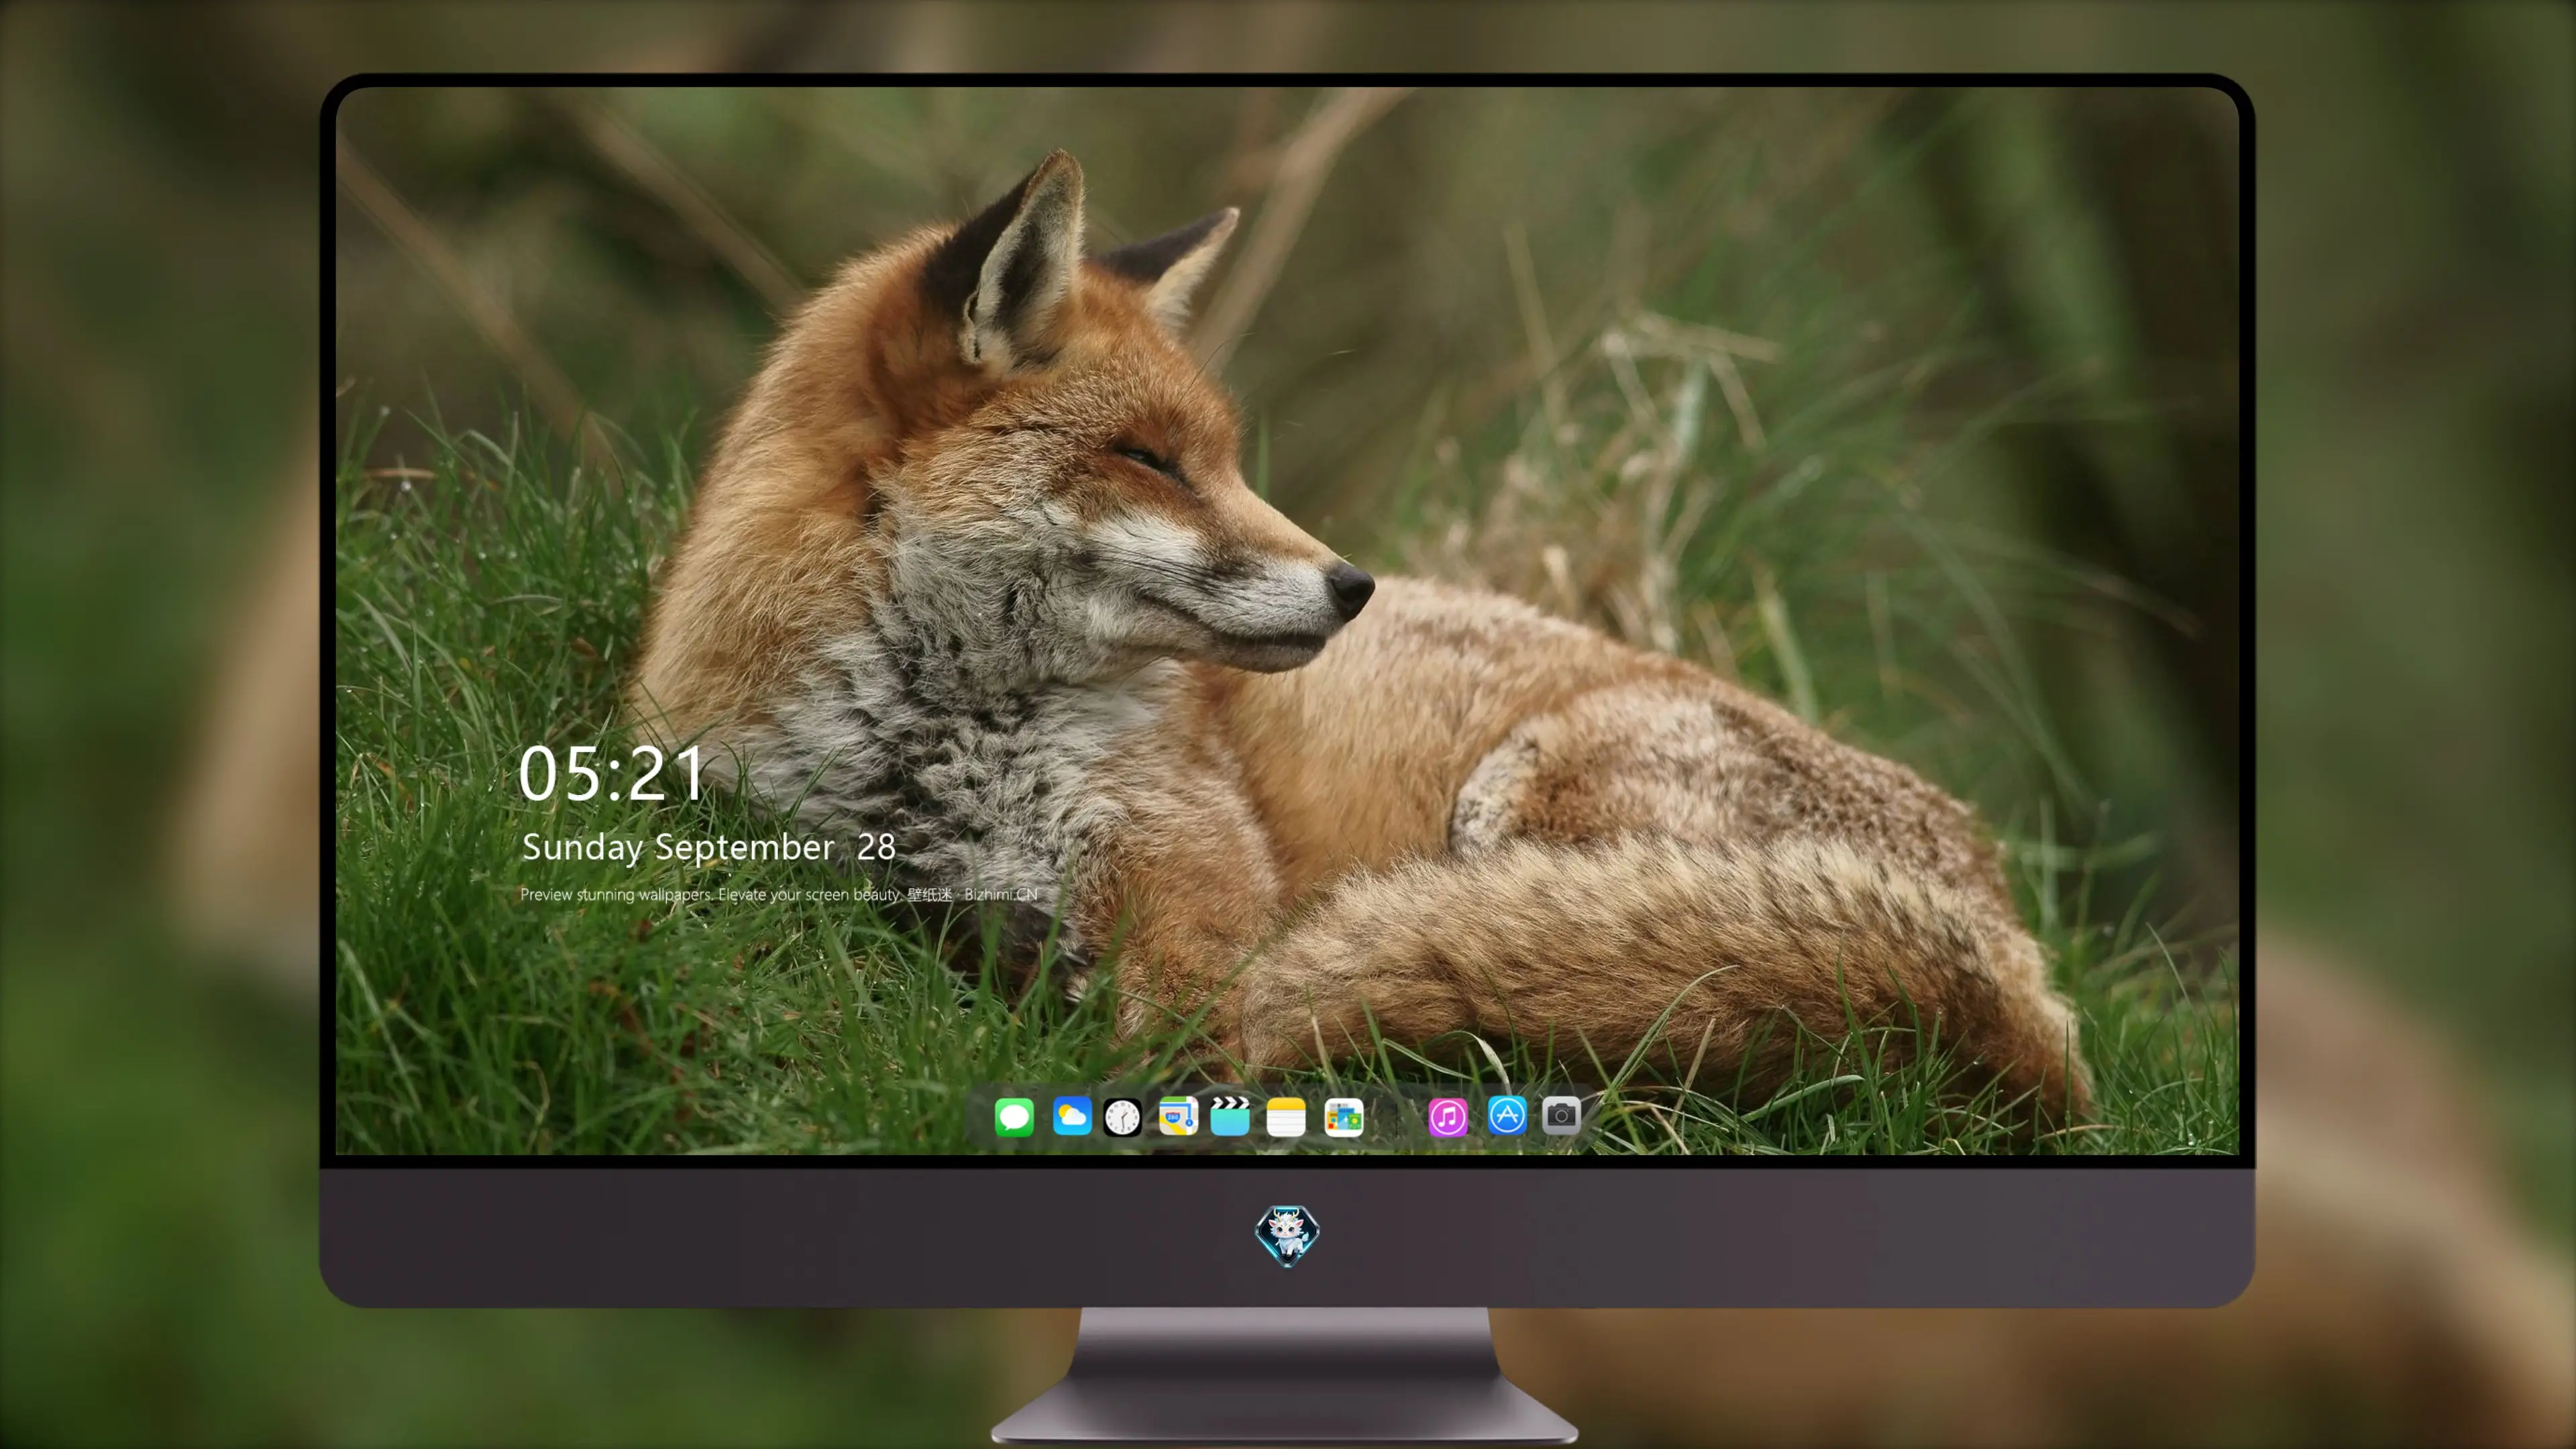2576x1449 pixels.
Task: Open the gray Camera app
Action: (x=1561, y=1115)
